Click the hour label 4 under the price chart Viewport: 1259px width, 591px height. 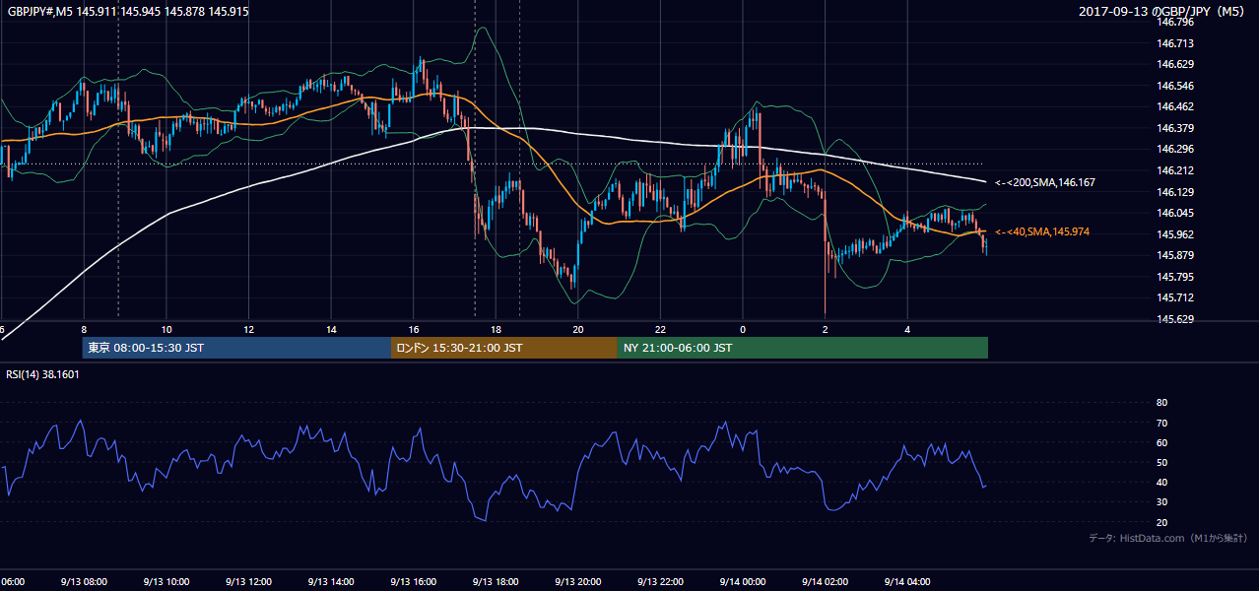click(x=907, y=329)
